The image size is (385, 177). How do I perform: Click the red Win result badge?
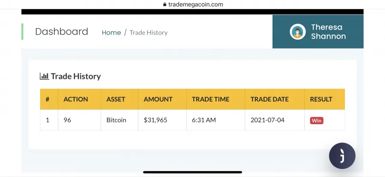pos(317,120)
